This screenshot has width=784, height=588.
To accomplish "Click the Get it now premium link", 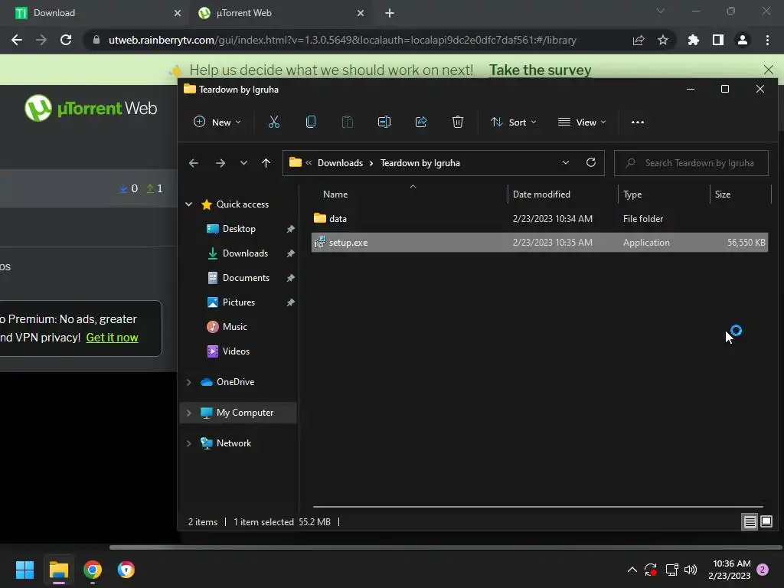I will coord(112,338).
